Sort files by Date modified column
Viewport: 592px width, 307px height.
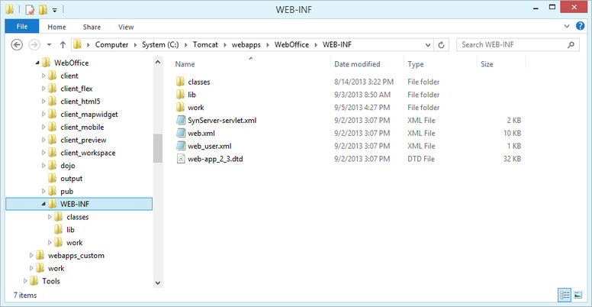click(x=357, y=64)
